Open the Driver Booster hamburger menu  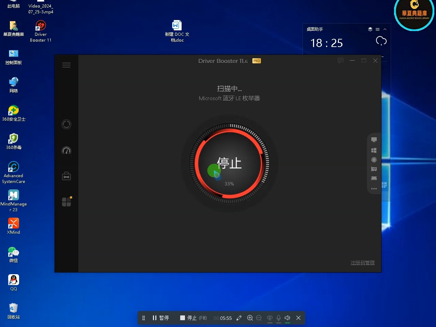tap(66, 65)
